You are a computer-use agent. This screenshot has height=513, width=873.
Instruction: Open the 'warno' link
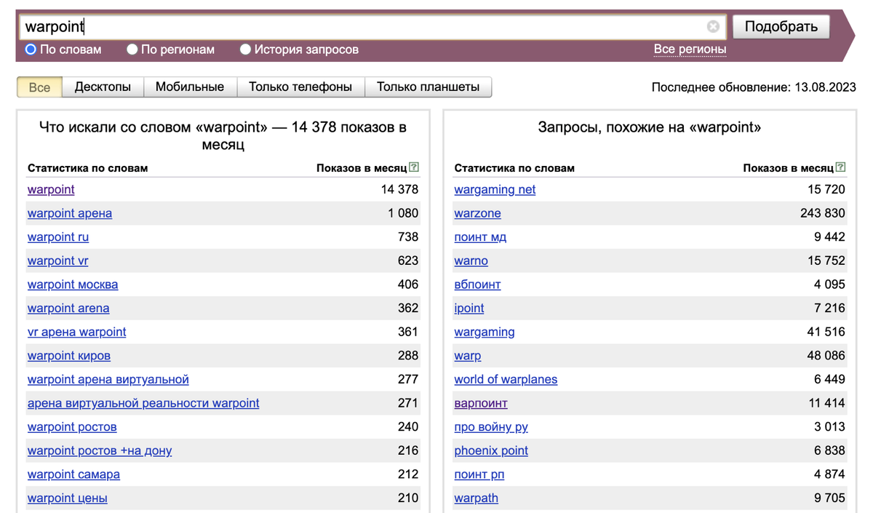click(x=471, y=261)
